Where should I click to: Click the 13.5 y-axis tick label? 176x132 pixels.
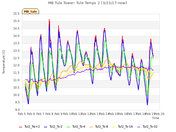pos(16,43)
